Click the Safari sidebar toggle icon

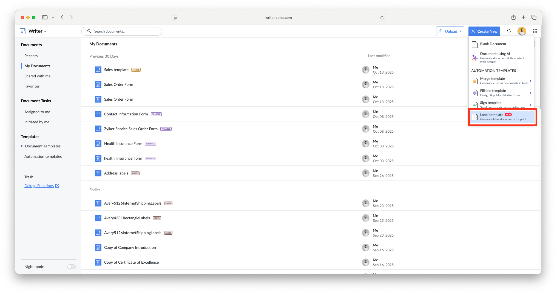[x=45, y=17]
